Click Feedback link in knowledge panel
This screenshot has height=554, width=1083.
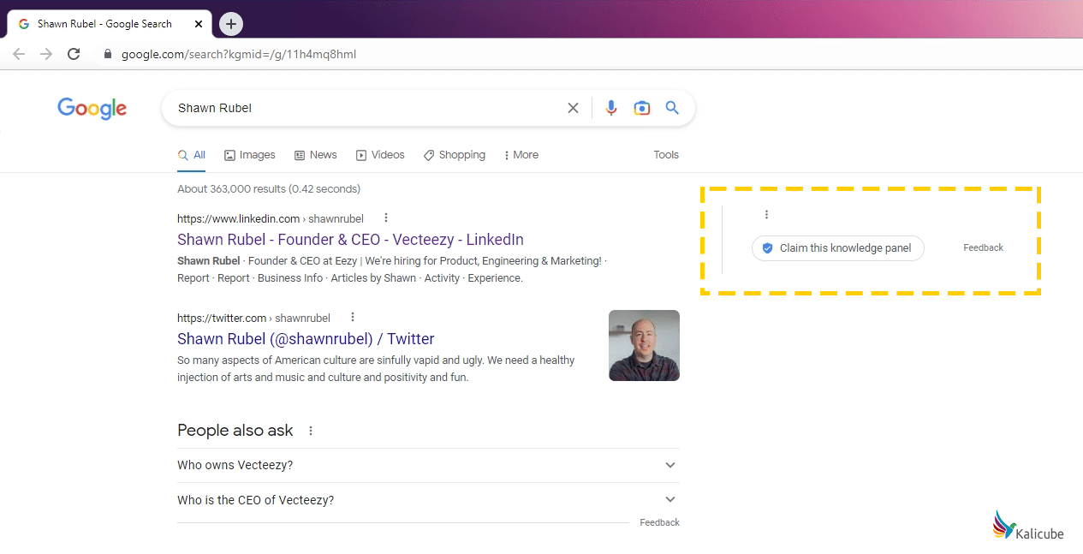983,247
